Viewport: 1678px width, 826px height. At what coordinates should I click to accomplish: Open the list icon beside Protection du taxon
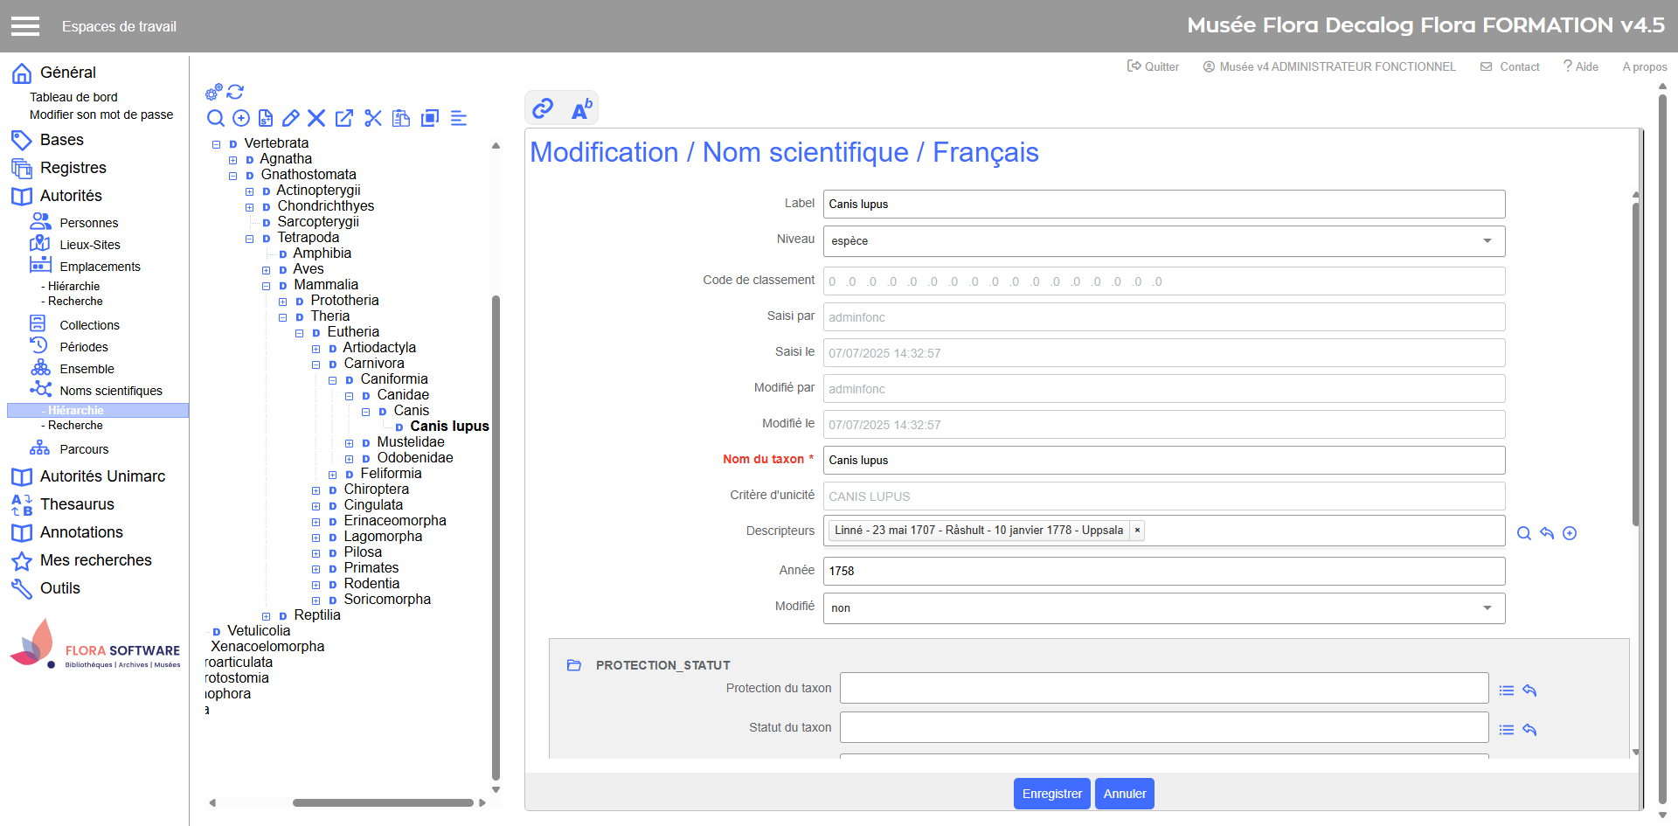click(x=1507, y=691)
